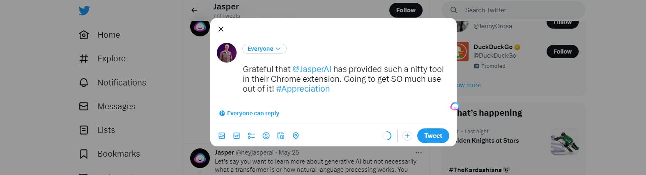Open more options on Jasper's tweet
646x175 pixels.
click(418, 153)
